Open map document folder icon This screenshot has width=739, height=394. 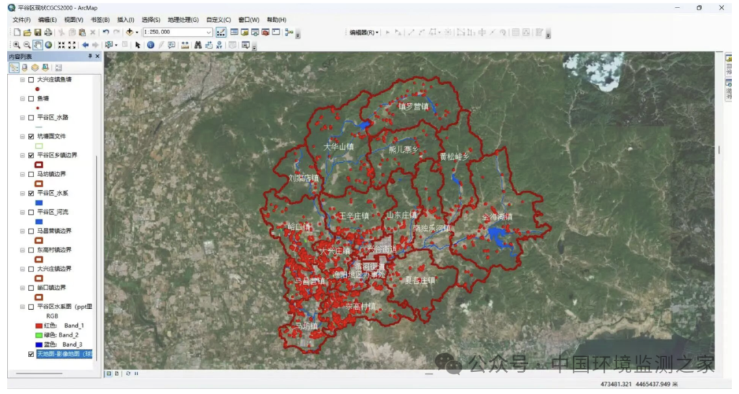(27, 33)
